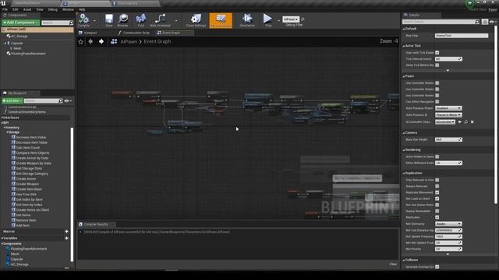Click Add New in My Blueprint
The height and width of the screenshot is (280, 499).
pos(12,101)
